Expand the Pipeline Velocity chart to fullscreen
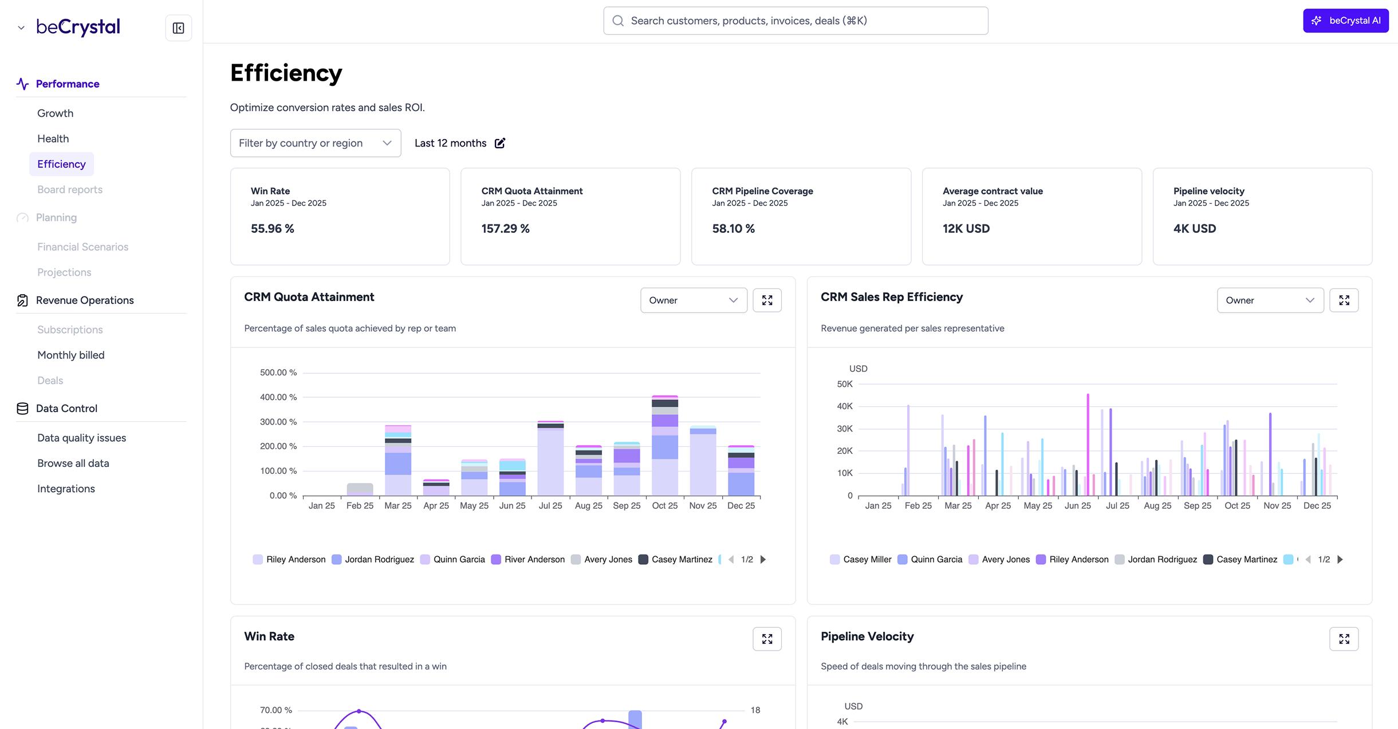The image size is (1398, 729). coord(1345,639)
